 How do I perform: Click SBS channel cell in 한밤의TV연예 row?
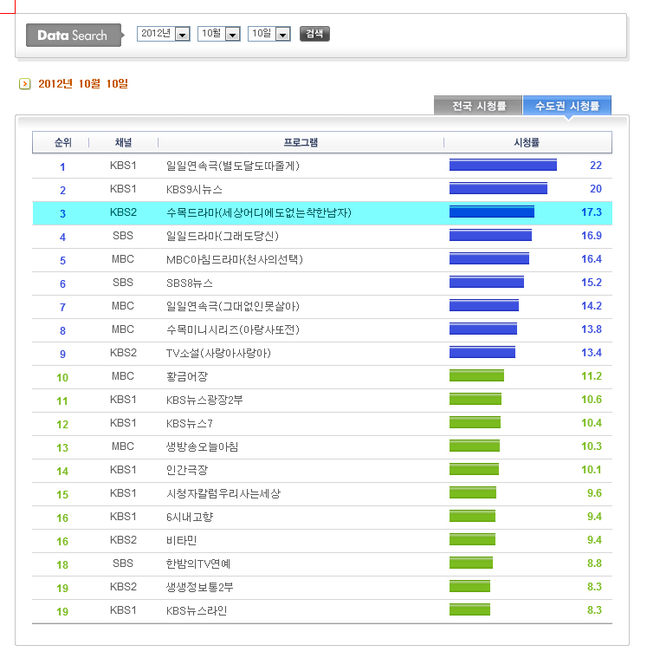click(x=123, y=564)
